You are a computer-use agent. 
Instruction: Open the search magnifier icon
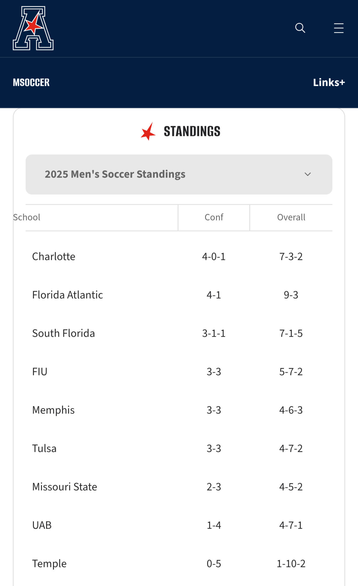(x=300, y=28)
